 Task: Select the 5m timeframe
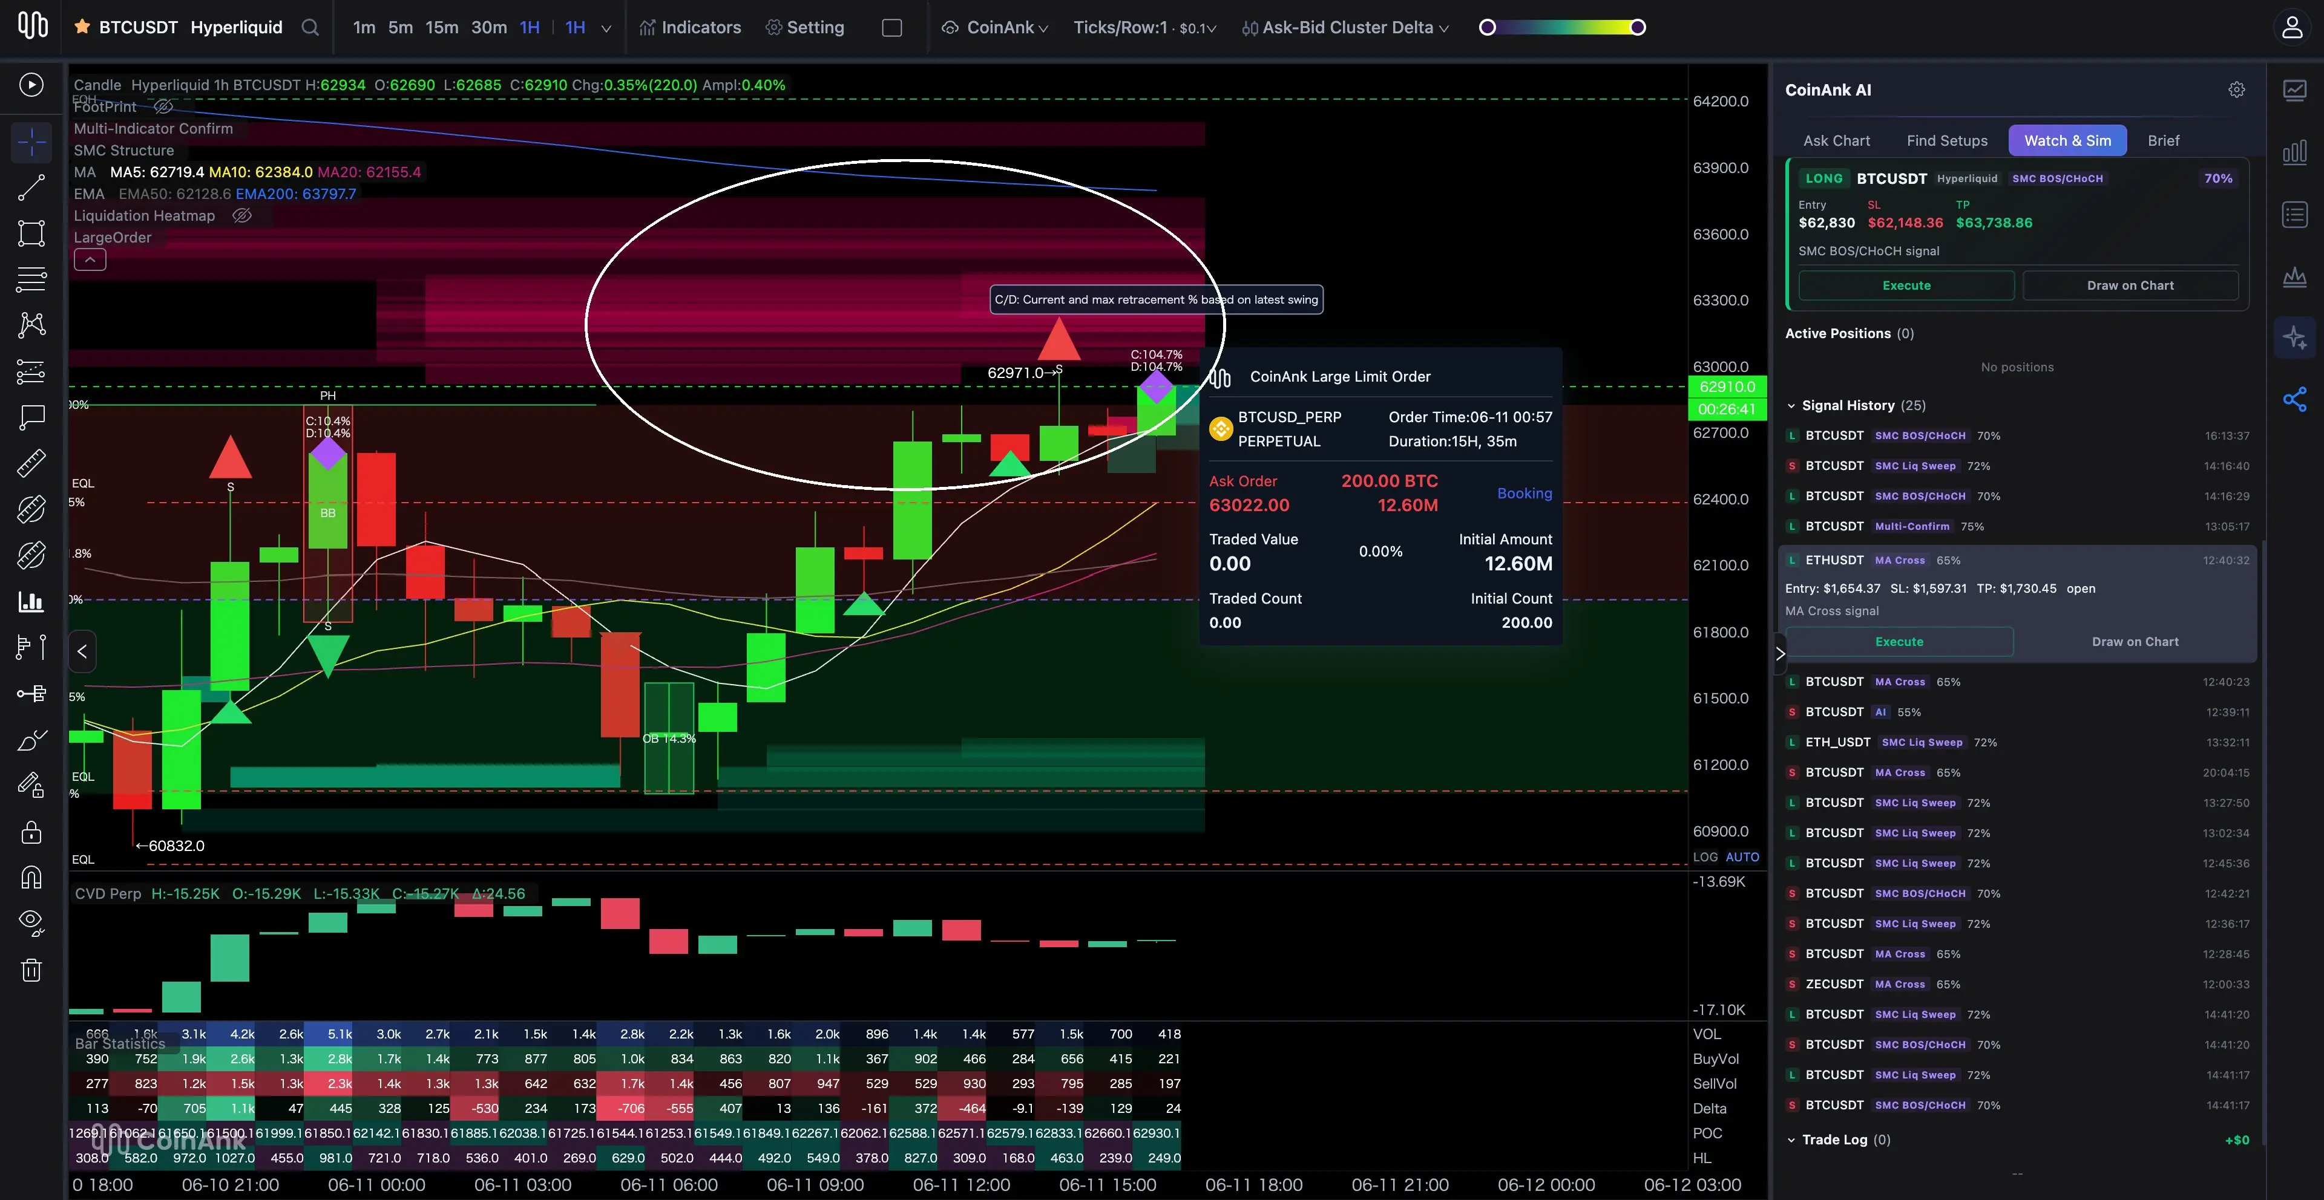(x=401, y=27)
